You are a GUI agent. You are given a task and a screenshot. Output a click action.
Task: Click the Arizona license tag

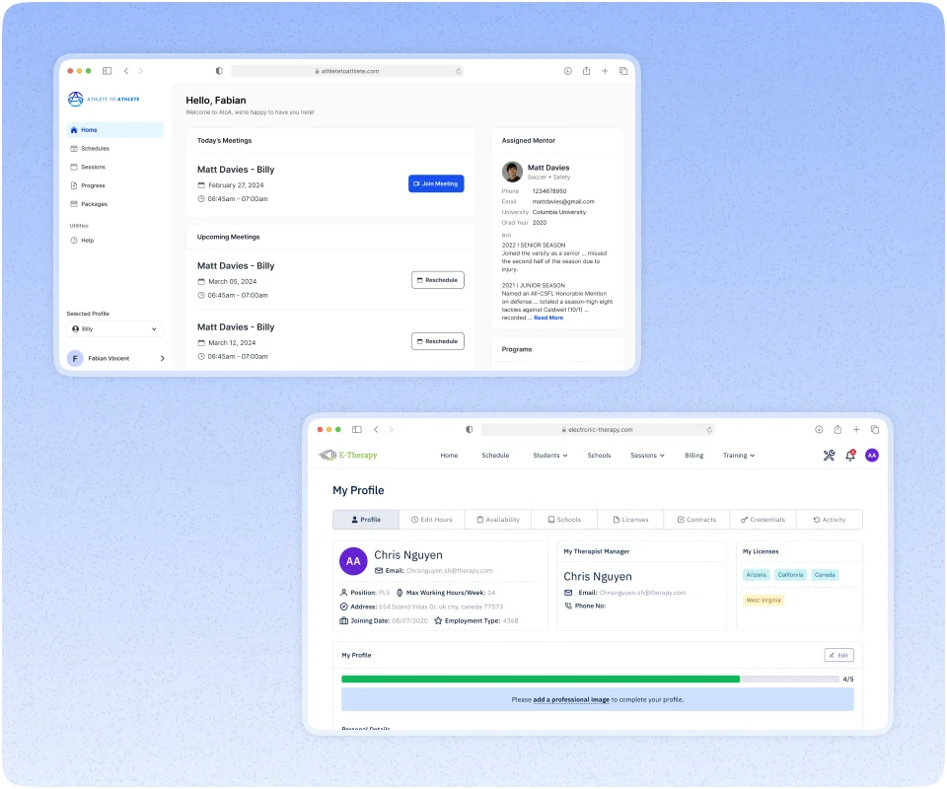tap(757, 575)
